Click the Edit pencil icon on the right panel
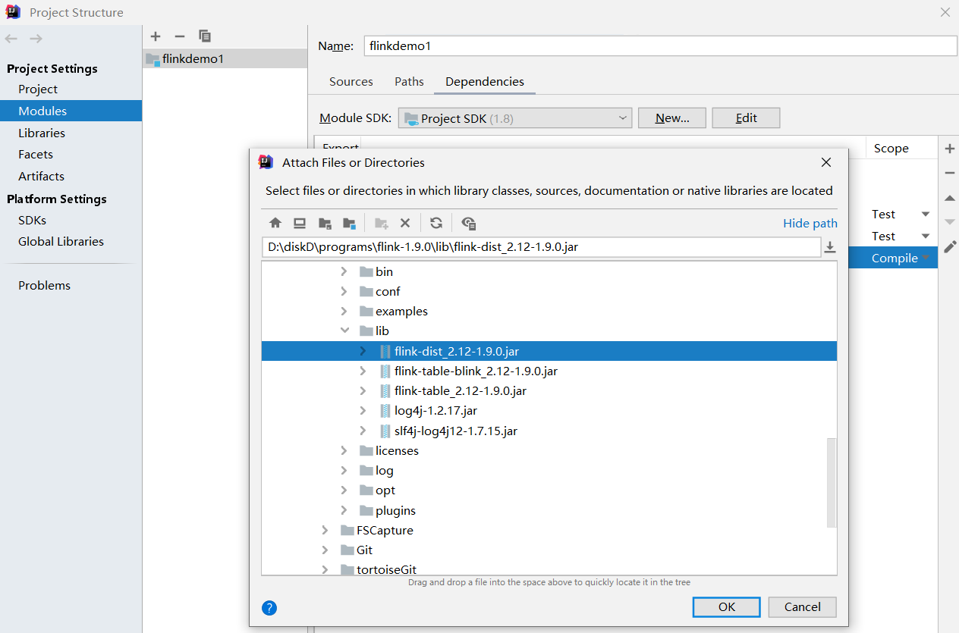This screenshot has height=633, width=959. (949, 246)
